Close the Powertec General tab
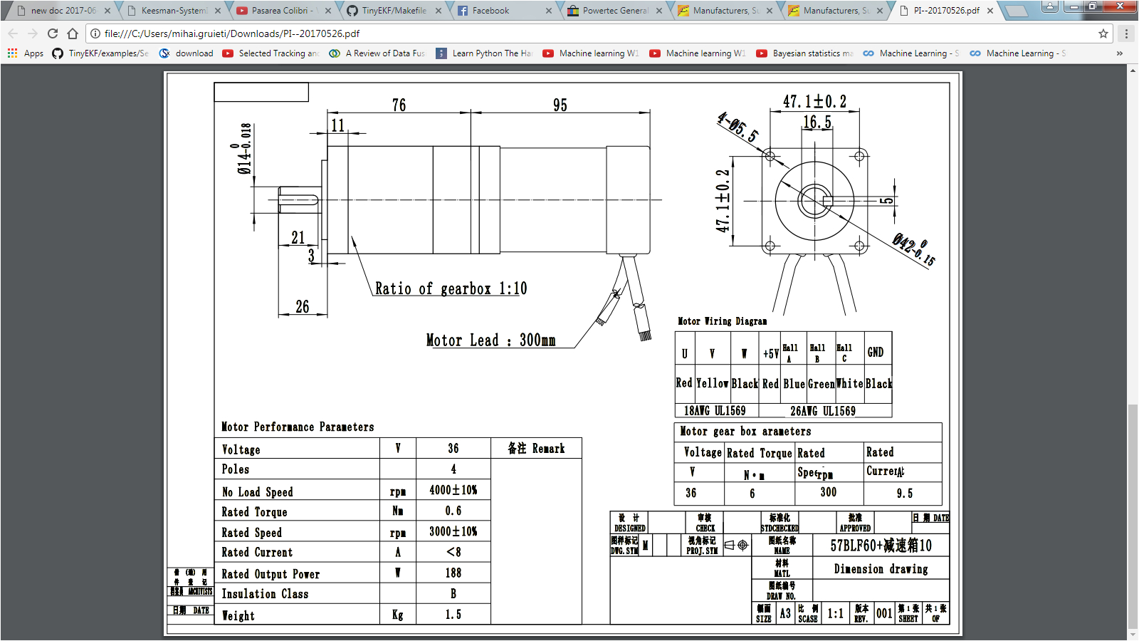This screenshot has width=1139, height=641. pos(659,11)
